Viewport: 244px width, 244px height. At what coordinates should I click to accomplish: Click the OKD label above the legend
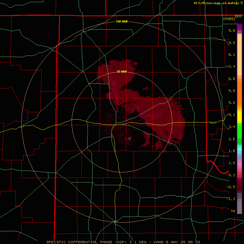tap(238, 16)
